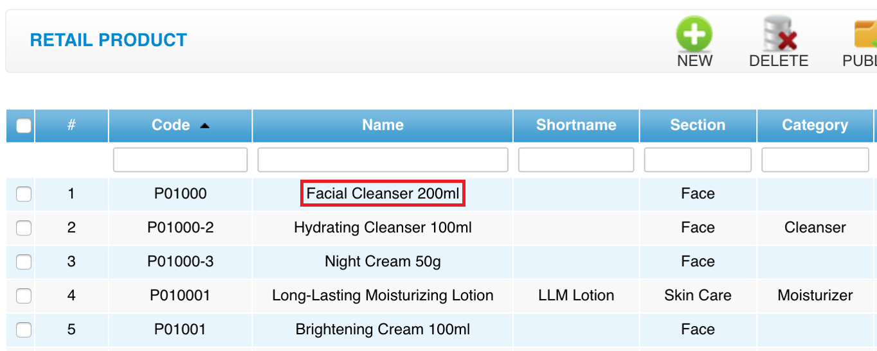Sort by the Shortname column header
This screenshot has width=877, height=351.
pyautogui.click(x=576, y=125)
